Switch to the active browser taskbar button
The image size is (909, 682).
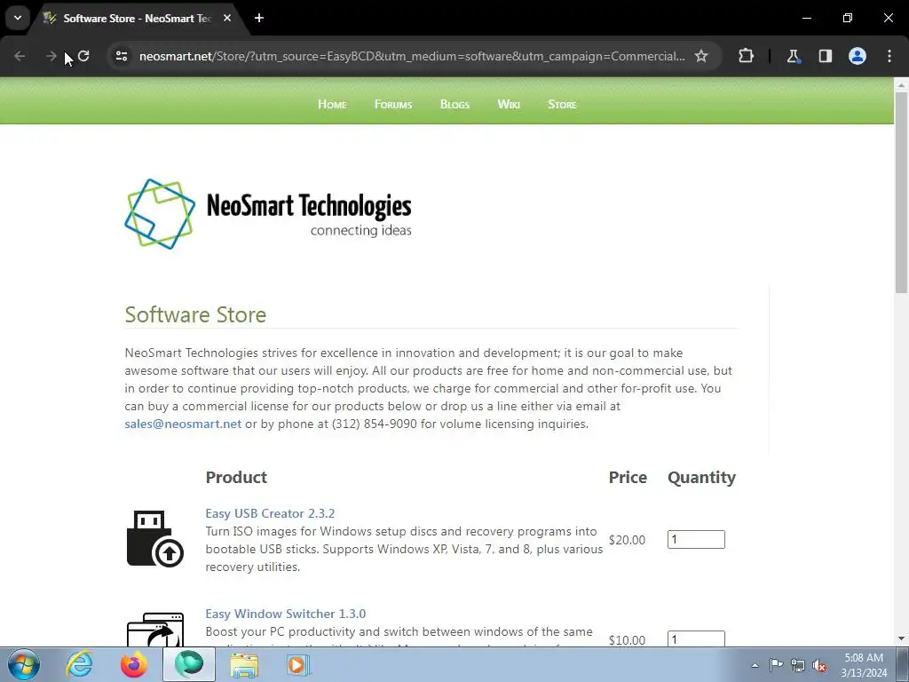[x=189, y=664]
